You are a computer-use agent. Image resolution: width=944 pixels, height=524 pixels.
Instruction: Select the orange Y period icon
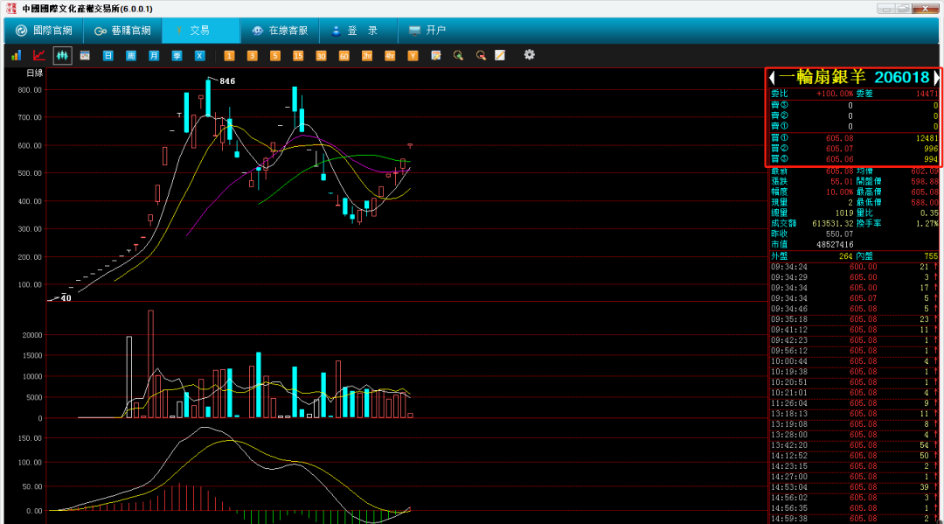[x=413, y=55]
